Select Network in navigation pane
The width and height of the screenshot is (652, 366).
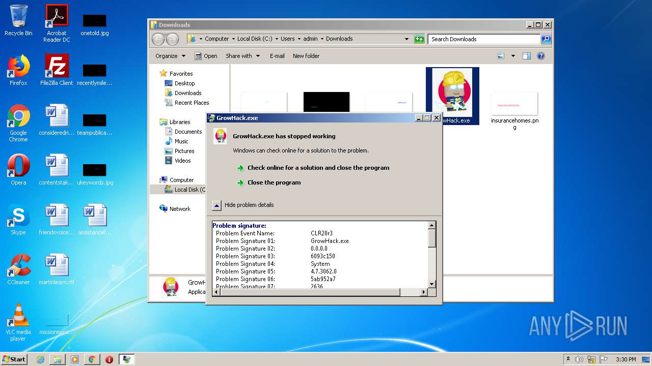point(175,209)
